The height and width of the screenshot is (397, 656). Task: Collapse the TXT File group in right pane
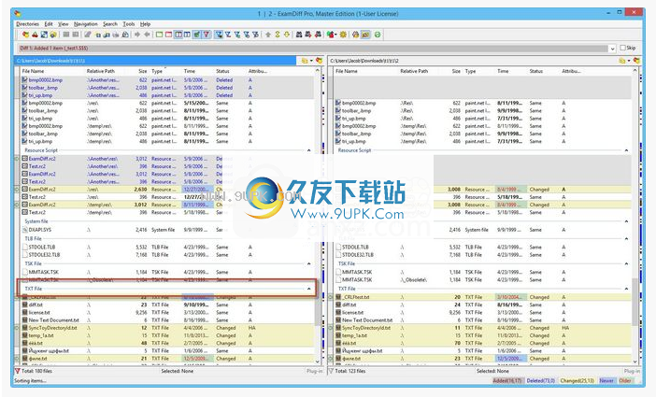(626, 289)
